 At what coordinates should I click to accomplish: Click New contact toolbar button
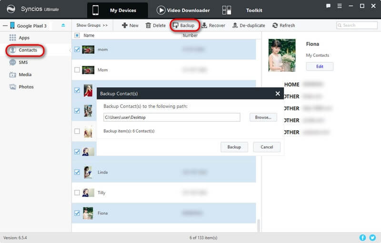pyautogui.click(x=130, y=25)
